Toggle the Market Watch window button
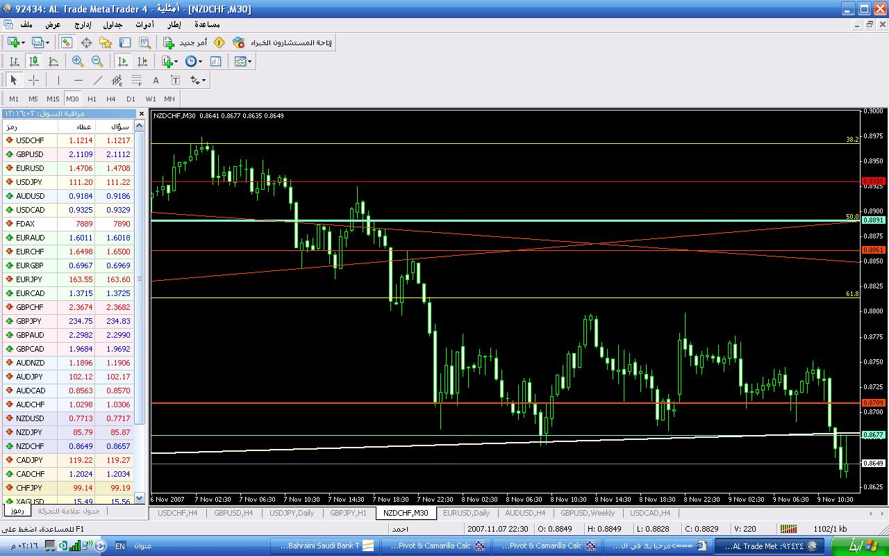The image size is (889, 556). point(67,42)
